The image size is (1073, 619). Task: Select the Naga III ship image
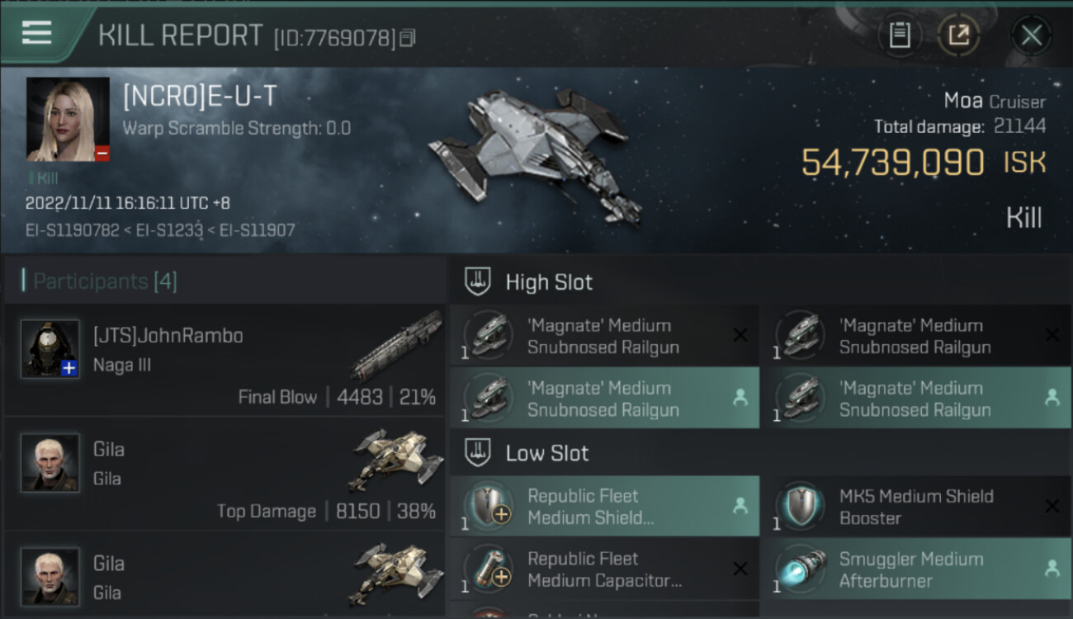396,345
